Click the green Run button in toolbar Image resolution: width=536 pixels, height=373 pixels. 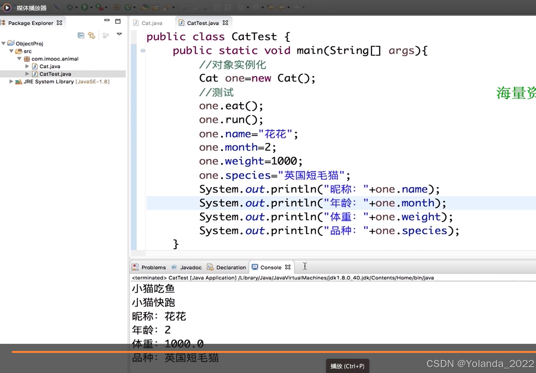(x=85, y=7)
